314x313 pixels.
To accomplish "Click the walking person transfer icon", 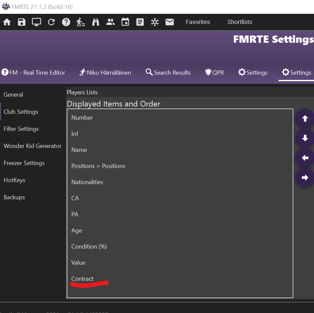I will pyautogui.click(x=81, y=22).
